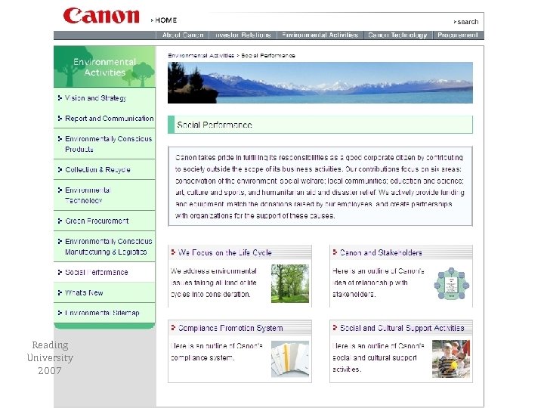The width and height of the screenshot is (544, 408).
Task: Click red arrow beside Social and Cultural Support
Action: (335, 327)
